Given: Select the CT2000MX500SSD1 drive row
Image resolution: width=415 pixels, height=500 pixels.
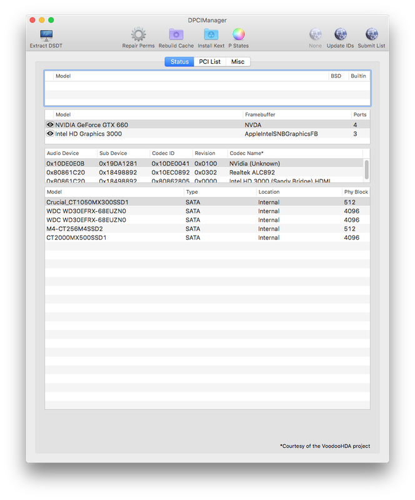Looking at the screenshot, I should click(207, 237).
